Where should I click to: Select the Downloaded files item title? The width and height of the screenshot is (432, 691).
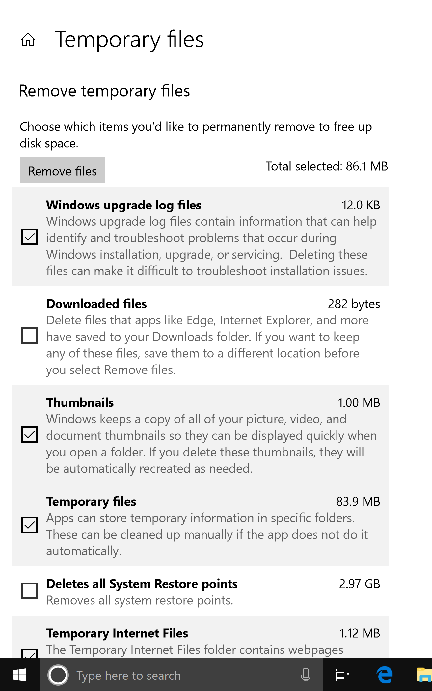coord(96,304)
